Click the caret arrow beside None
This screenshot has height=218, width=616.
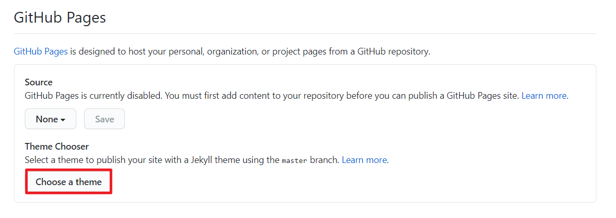pyautogui.click(x=63, y=119)
